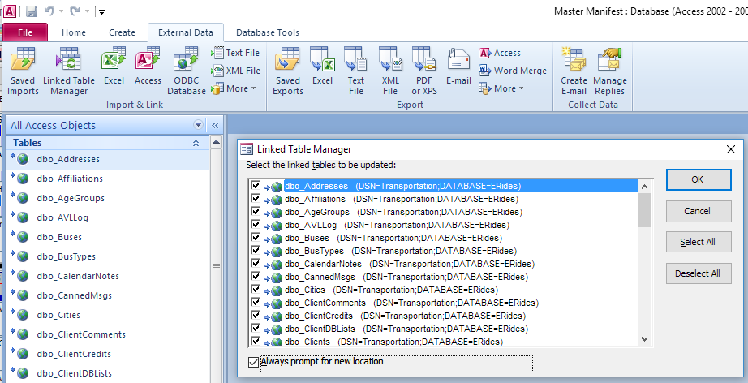Collapse navigation pane with shutter bar button

[215, 126]
